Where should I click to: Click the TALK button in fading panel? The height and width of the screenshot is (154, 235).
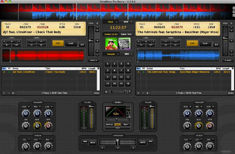117,128
